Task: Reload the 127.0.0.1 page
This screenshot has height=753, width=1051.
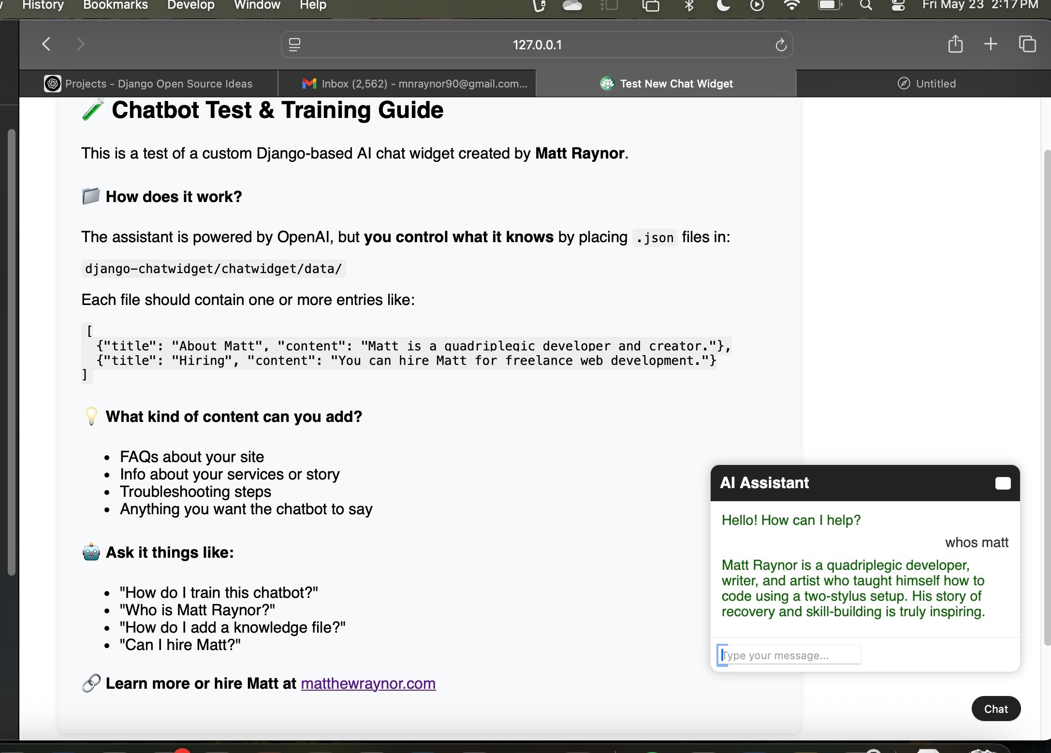Action: coord(781,45)
